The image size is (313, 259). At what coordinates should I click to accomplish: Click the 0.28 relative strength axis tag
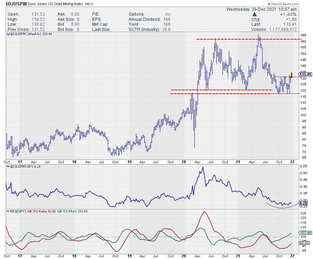(304, 204)
